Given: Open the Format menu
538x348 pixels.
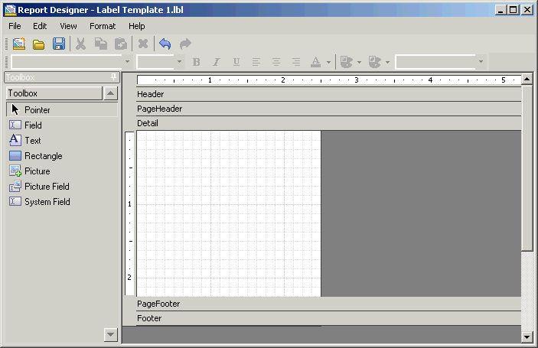Looking at the screenshot, I should (103, 26).
